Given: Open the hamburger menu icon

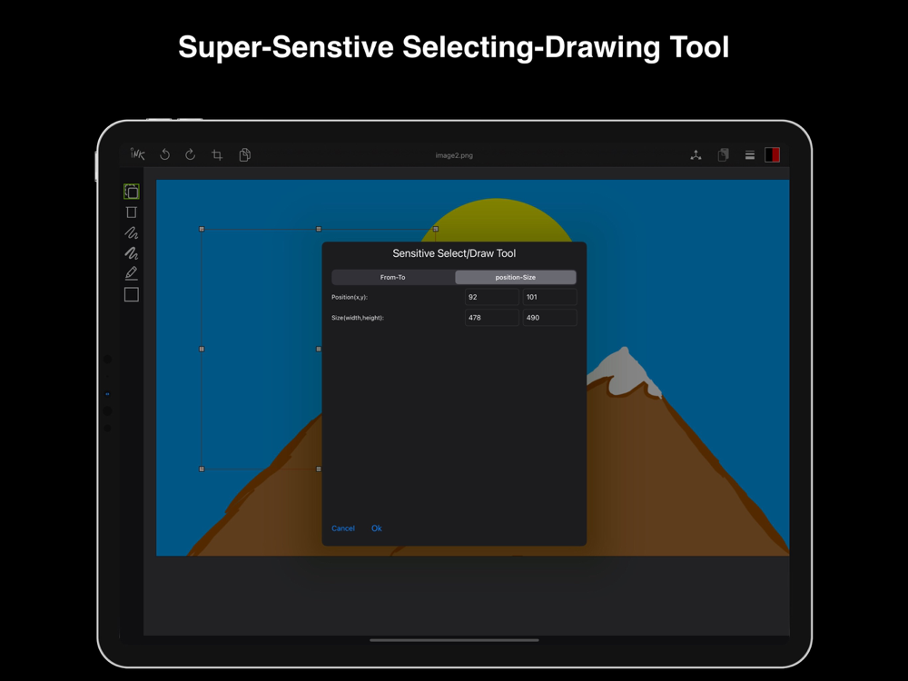Looking at the screenshot, I should pyautogui.click(x=750, y=155).
